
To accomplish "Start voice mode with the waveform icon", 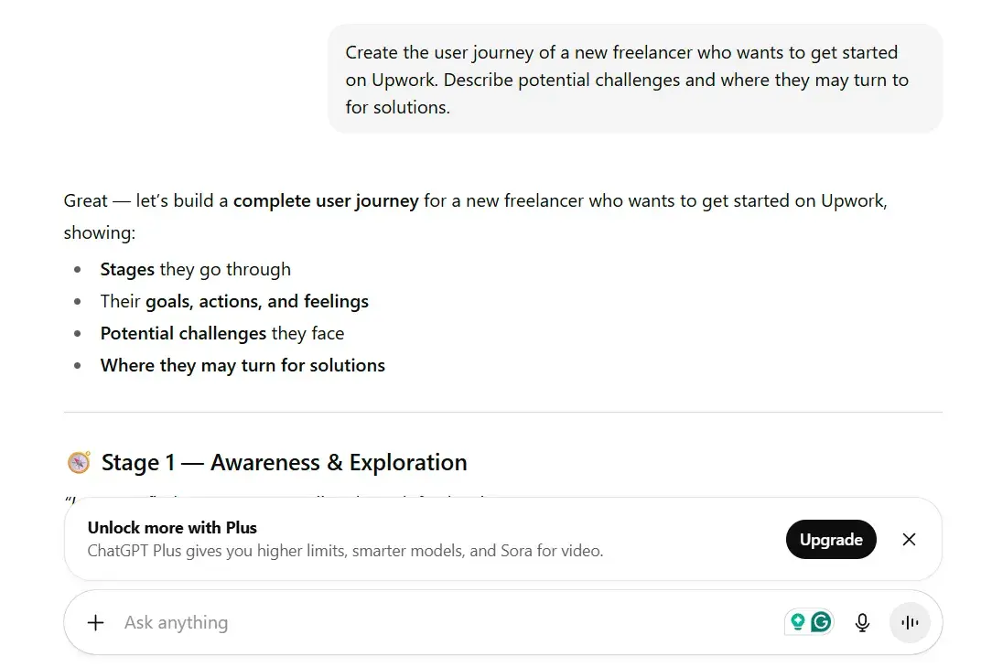I will click(910, 622).
